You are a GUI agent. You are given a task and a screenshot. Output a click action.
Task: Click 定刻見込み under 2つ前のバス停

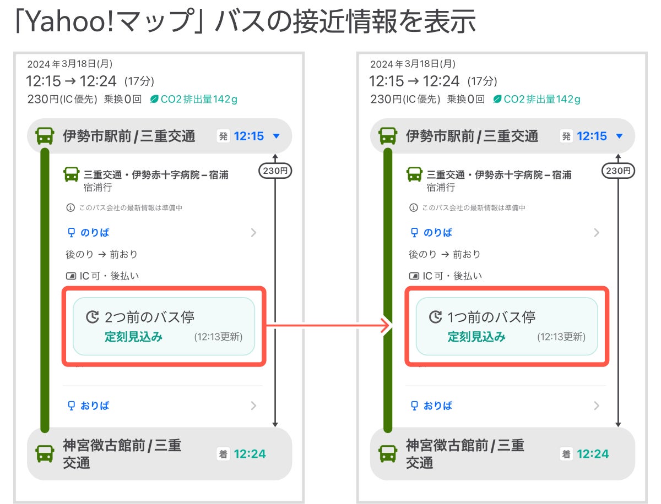click(134, 337)
